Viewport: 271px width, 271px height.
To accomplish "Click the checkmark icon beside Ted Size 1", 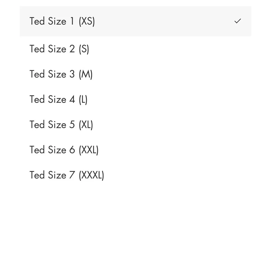I will click(x=237, y=21).
